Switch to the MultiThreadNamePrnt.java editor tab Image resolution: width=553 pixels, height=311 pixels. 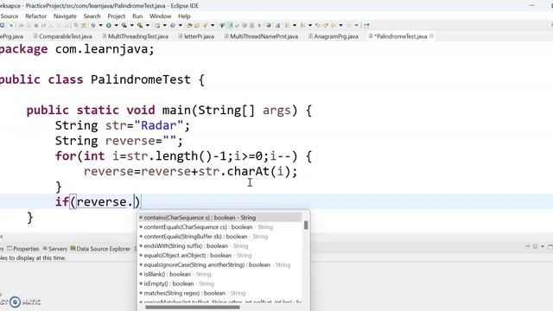(x=261, y=36)
